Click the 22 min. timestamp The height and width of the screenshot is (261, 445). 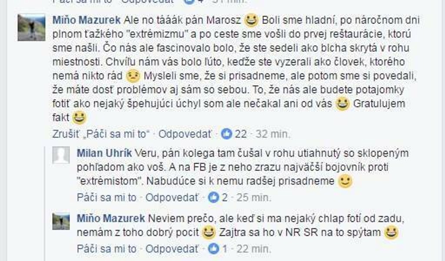(254, 249)
